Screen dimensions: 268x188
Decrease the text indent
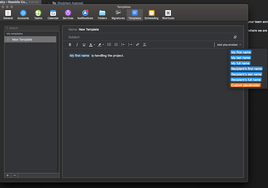point(123,45)
